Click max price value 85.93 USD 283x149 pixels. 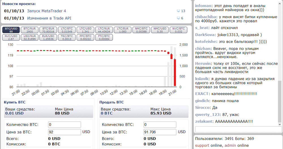[161, 113]
